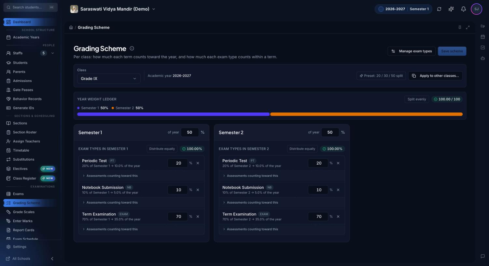Expand Semester 1 Periodic Test assessments list

click(x=110, y=176)
